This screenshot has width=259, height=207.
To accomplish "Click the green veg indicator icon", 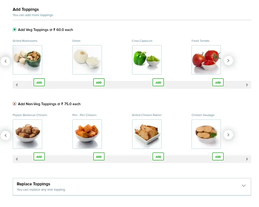I will click(15, 29).
